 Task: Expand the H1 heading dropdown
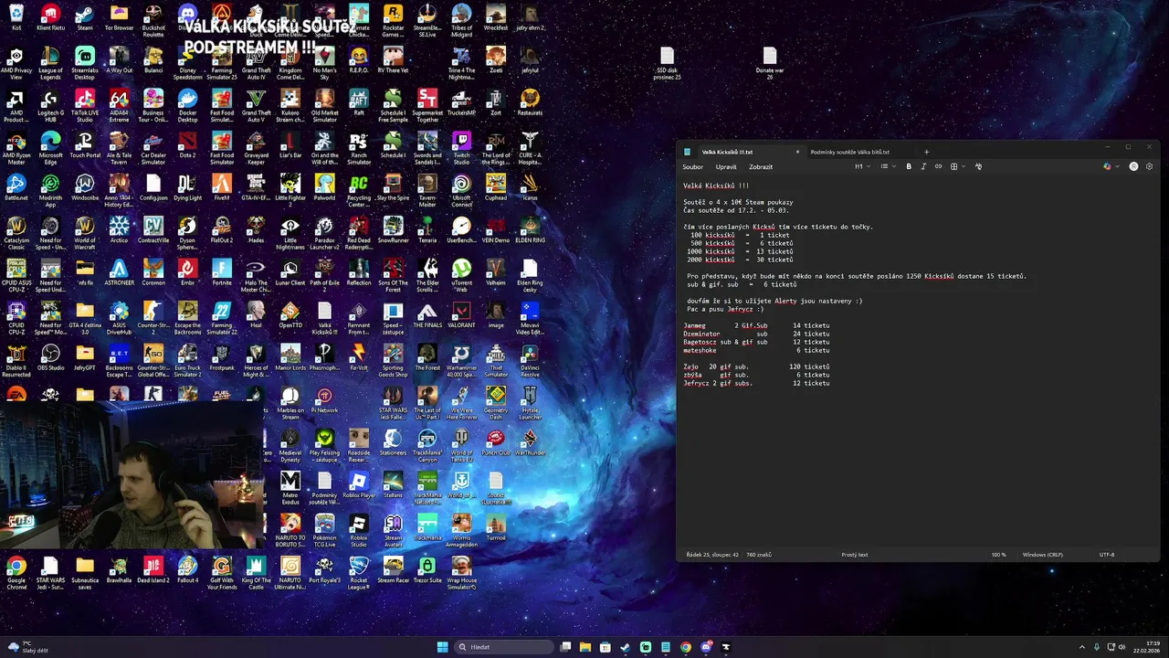(863, 166)
